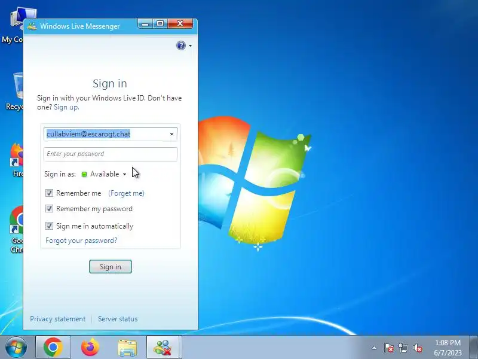Image resolution: width=478 pixels, height=359 pixels.
Task: Open the network connection tray icon
Action: (403, 348)
